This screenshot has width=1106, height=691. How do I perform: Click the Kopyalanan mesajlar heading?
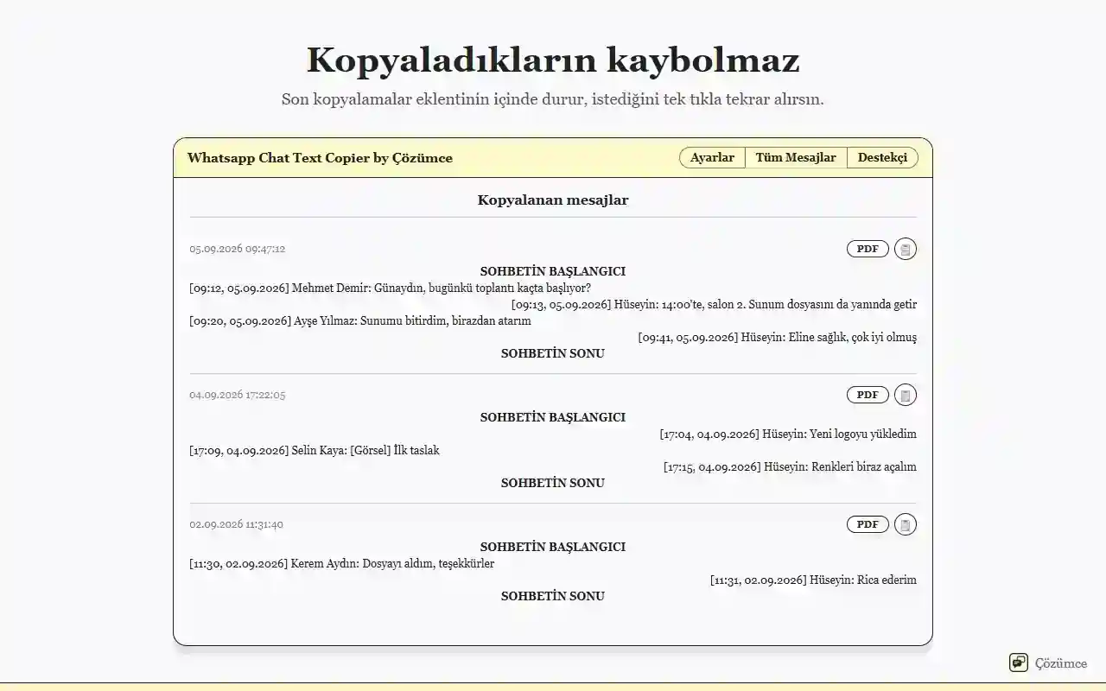(x=553, y=200)
